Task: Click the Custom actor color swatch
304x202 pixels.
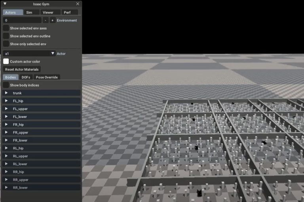Action: pyautogui.click(x=6, y=61)
